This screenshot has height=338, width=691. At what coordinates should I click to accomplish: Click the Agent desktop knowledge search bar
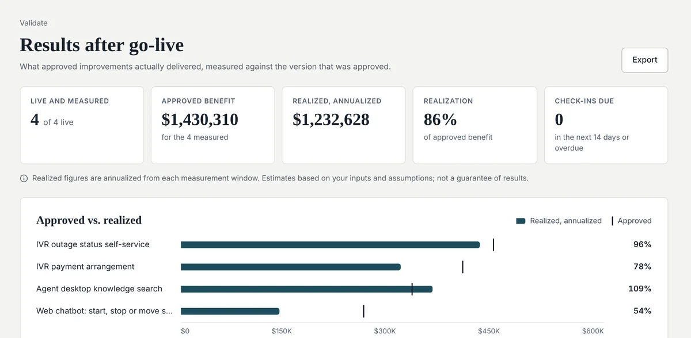(306, 289)
